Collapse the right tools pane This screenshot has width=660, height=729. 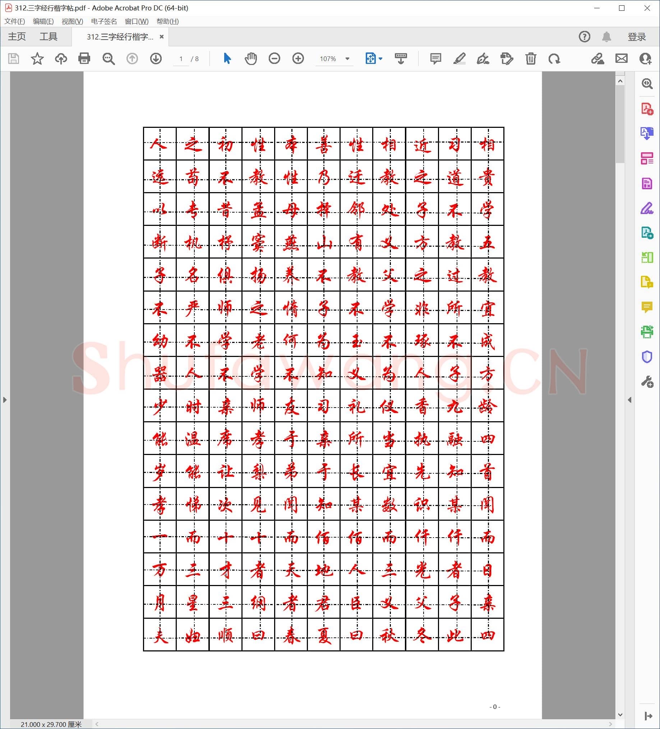tap(629, 400)
